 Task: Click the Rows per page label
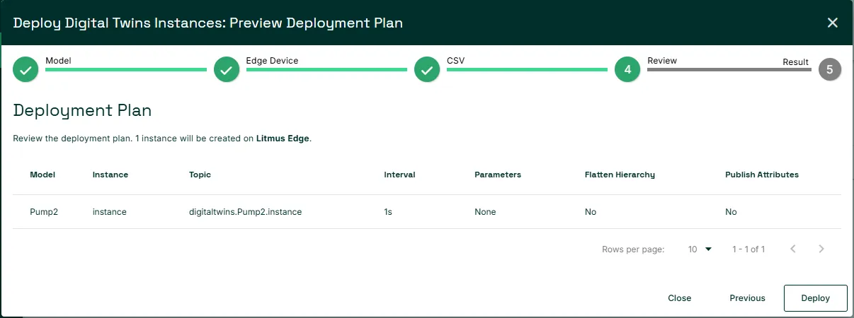click(633, 249)
